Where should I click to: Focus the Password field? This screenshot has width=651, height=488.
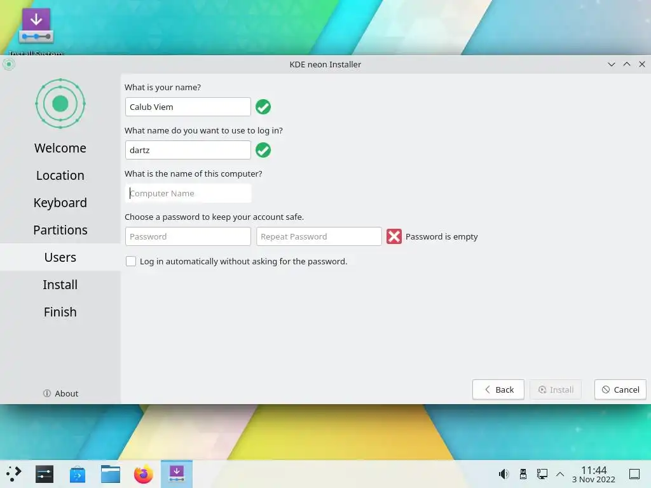[188, 236]
